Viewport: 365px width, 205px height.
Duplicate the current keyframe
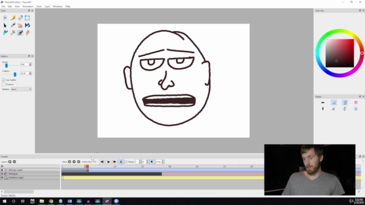[79, 162]
